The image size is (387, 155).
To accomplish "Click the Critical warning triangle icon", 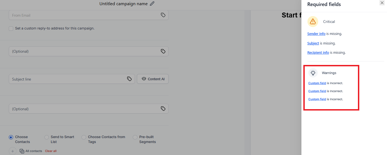I will 313,22.
